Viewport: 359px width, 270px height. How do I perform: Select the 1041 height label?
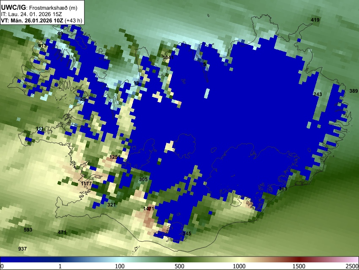168,58
